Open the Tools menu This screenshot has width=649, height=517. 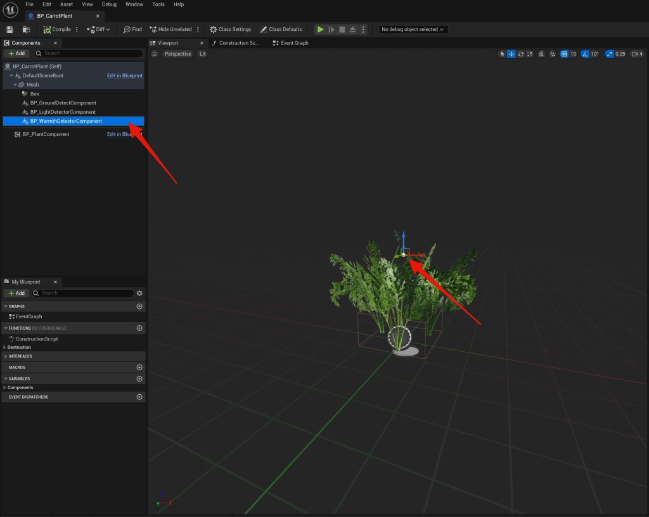(158, 4)
